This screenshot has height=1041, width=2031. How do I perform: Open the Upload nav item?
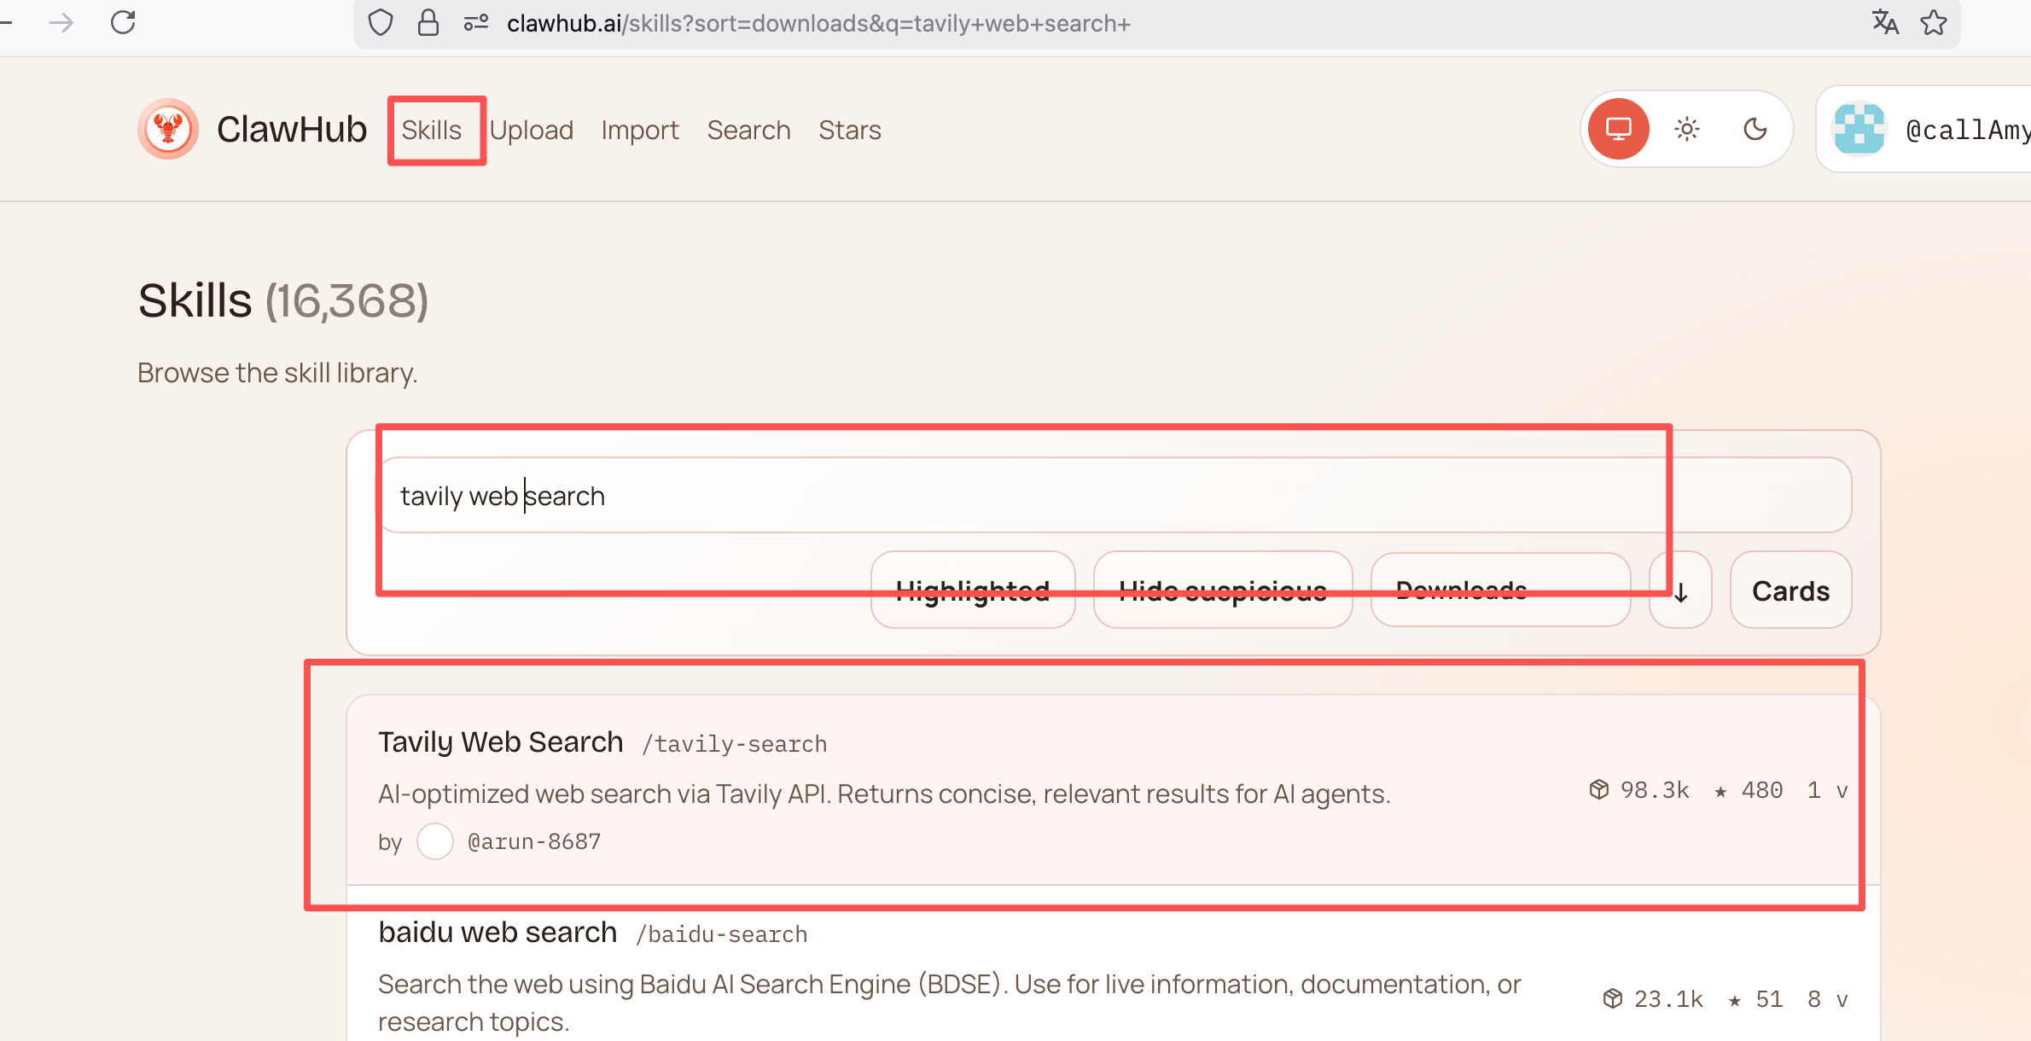[x=531, y=130]
